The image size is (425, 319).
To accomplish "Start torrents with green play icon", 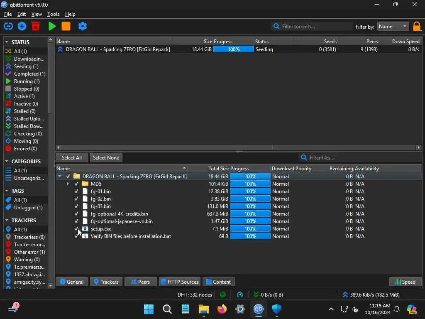I will (52, 26).
